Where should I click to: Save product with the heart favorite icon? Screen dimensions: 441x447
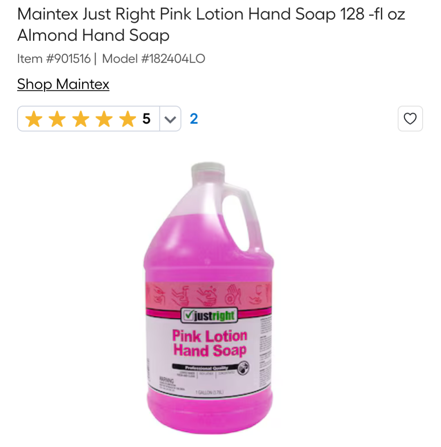coord(410,119)
